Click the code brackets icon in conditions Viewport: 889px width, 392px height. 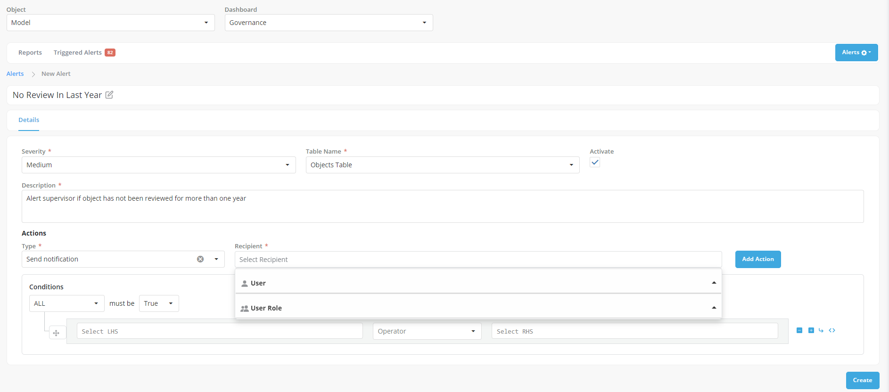coord(832,330)
